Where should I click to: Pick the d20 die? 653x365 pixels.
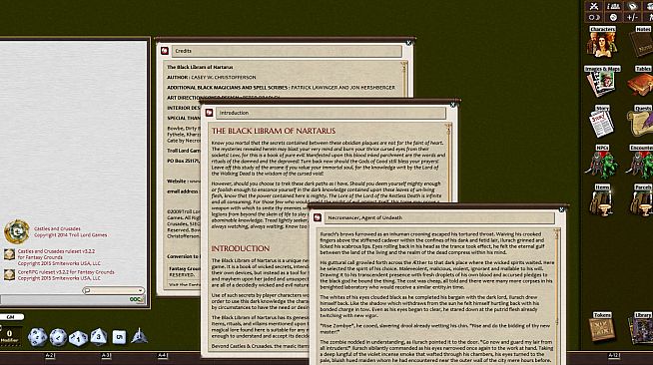(x=38, y=337)
